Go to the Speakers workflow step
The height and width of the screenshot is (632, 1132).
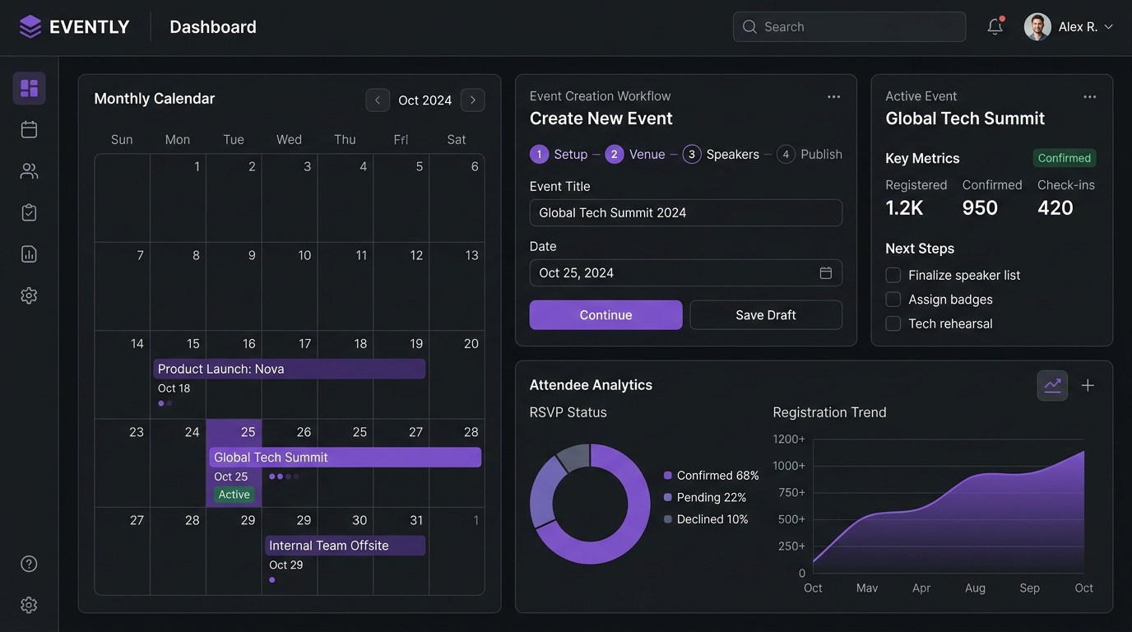[x=721, y=154]
